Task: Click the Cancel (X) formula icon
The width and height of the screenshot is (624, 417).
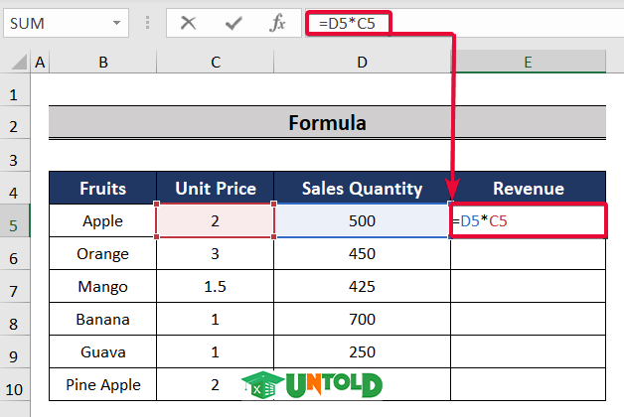Action: coord(188,21)
